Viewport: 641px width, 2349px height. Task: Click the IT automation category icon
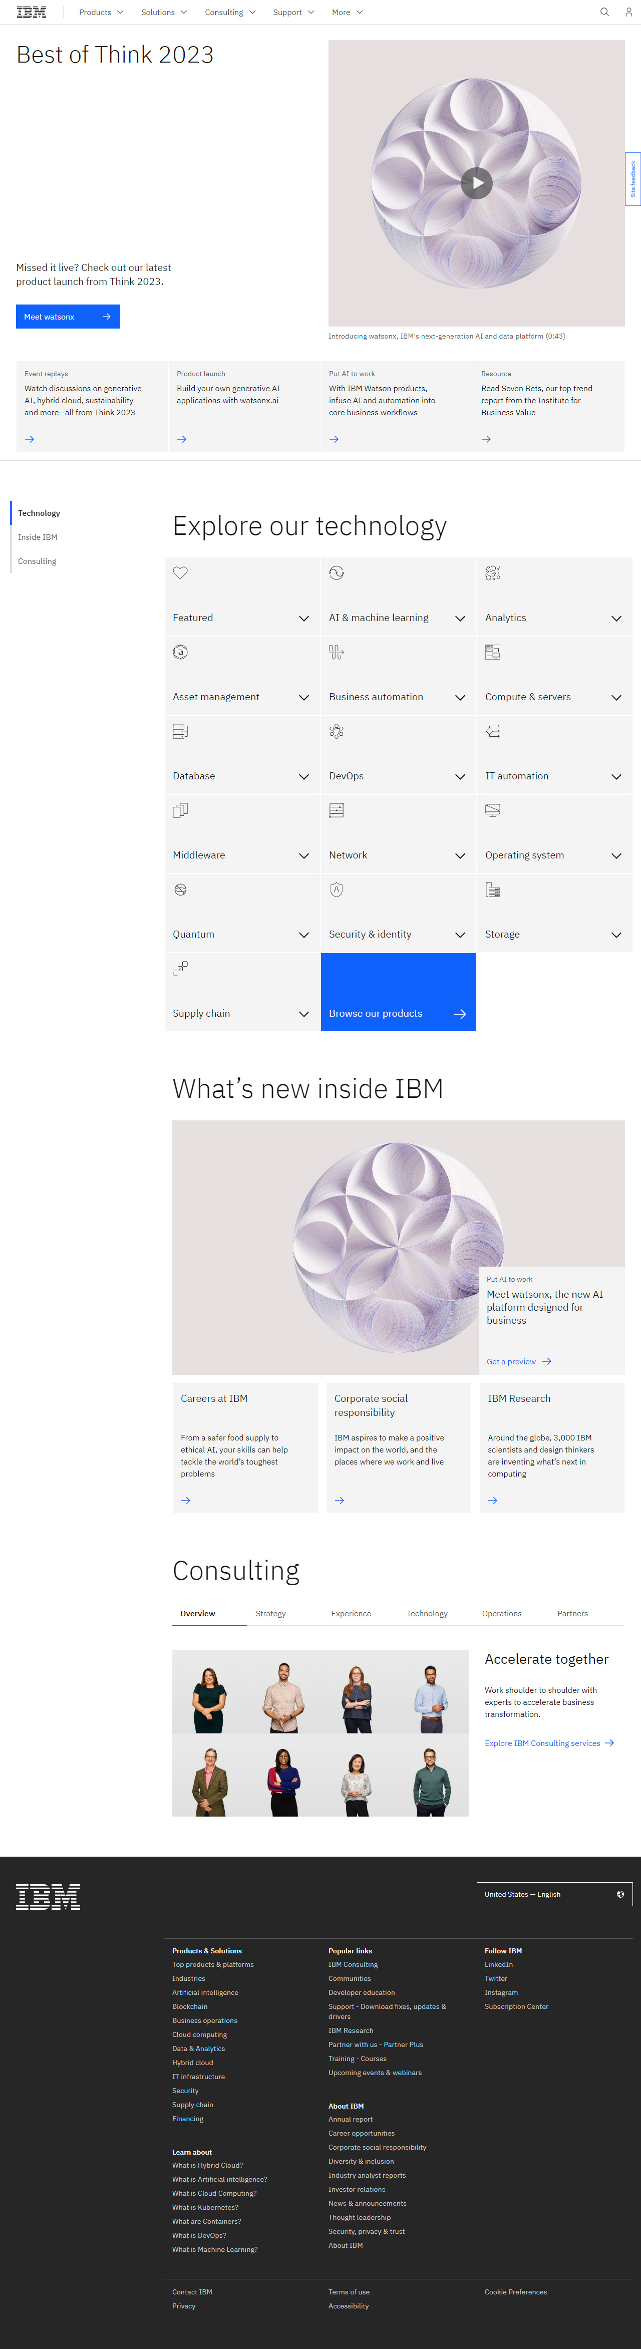click(x=492, y=731)
